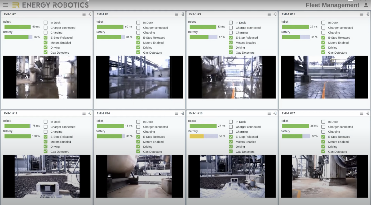
Task: Click the enter arrow icon on ExR-1 #9
Action: 275,14
